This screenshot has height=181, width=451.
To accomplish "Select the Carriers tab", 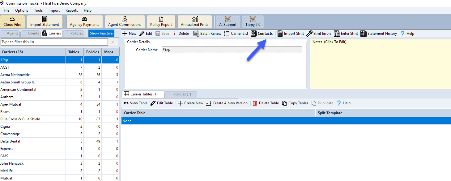I will 52,33.
